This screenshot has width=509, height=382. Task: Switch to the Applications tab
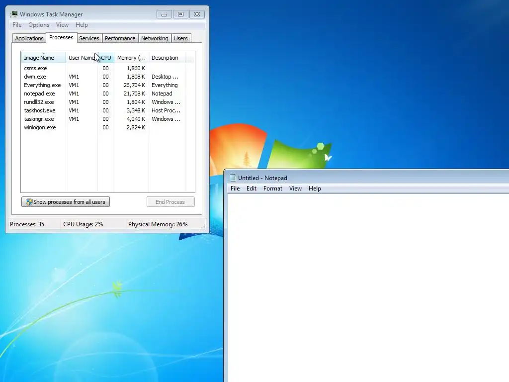click(29, 38)
